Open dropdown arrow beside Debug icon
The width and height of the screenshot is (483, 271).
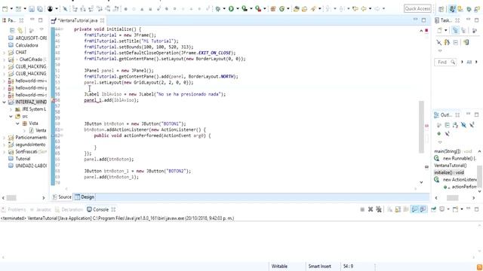coord(224,9)
